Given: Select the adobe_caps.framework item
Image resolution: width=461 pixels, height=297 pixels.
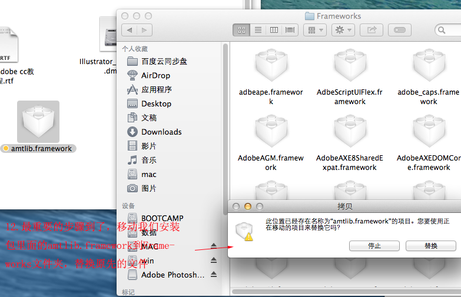Looking at the screenshot, I should coord(429,77).
